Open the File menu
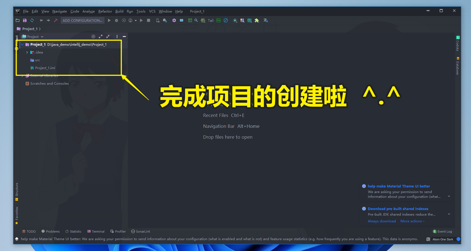The height and width of the screenshot is (251, 471). pos(26,11)
